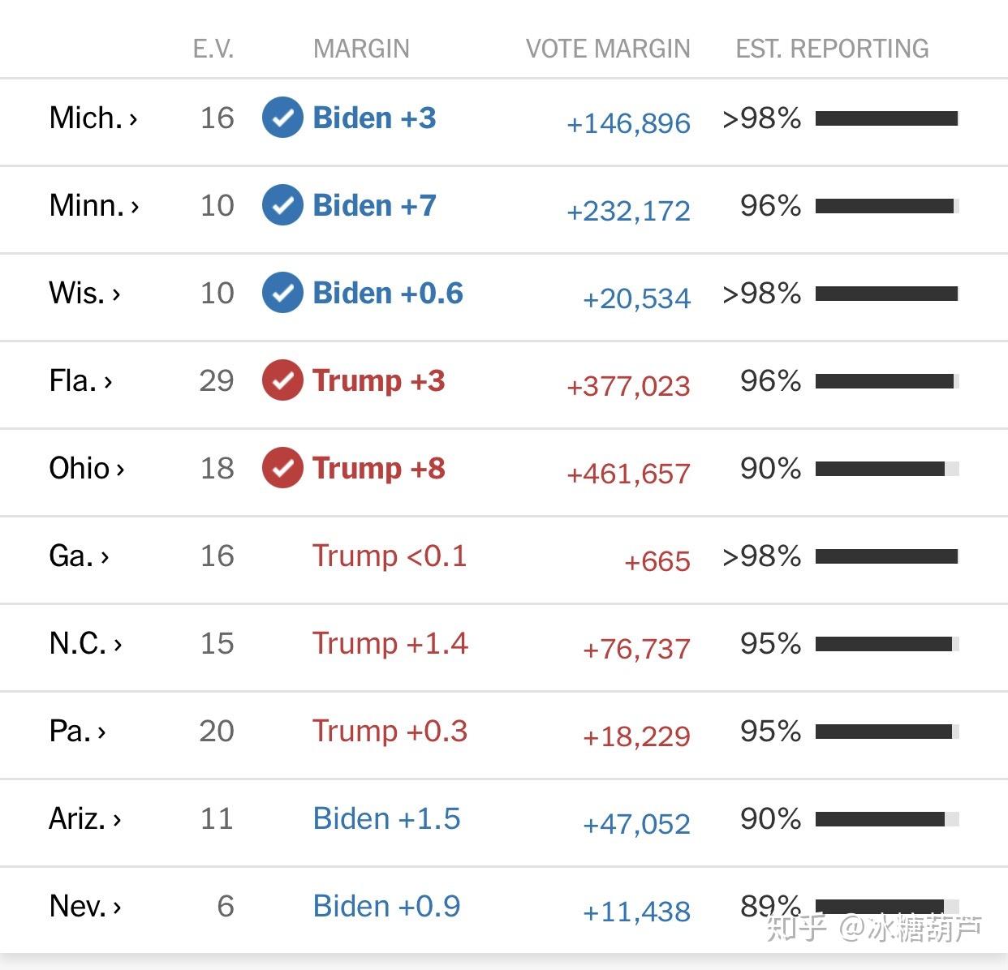The height and width of the screenshot is (970, 1008).
Task: Click Minnesota's blue winner checkmark icon
Action: [282, 205]
